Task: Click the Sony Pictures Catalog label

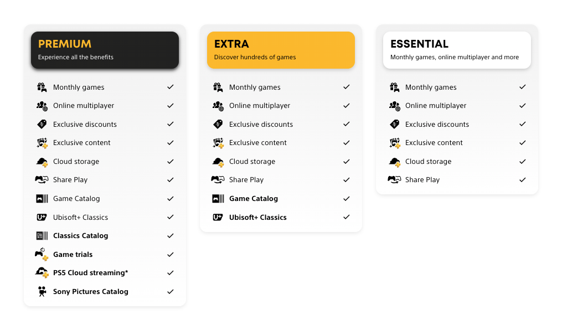Action: 91,292
